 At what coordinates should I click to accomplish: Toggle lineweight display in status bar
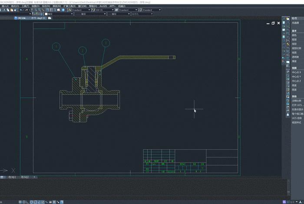click(50, 202)
